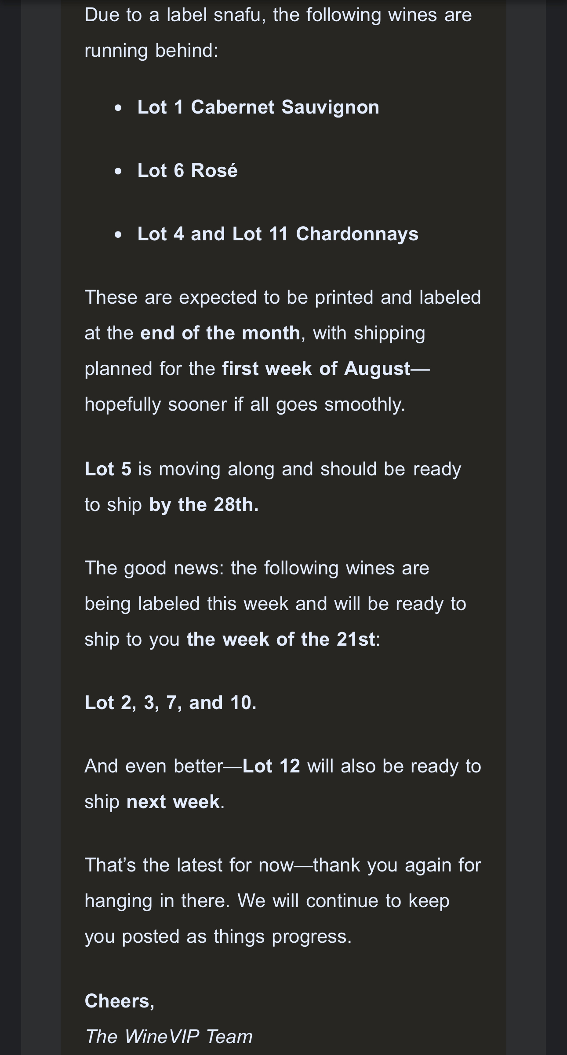The height and width of the screenshot is (1055, 567).
Task: Click the bold 'next week' text
Action: tap(173, 802)
